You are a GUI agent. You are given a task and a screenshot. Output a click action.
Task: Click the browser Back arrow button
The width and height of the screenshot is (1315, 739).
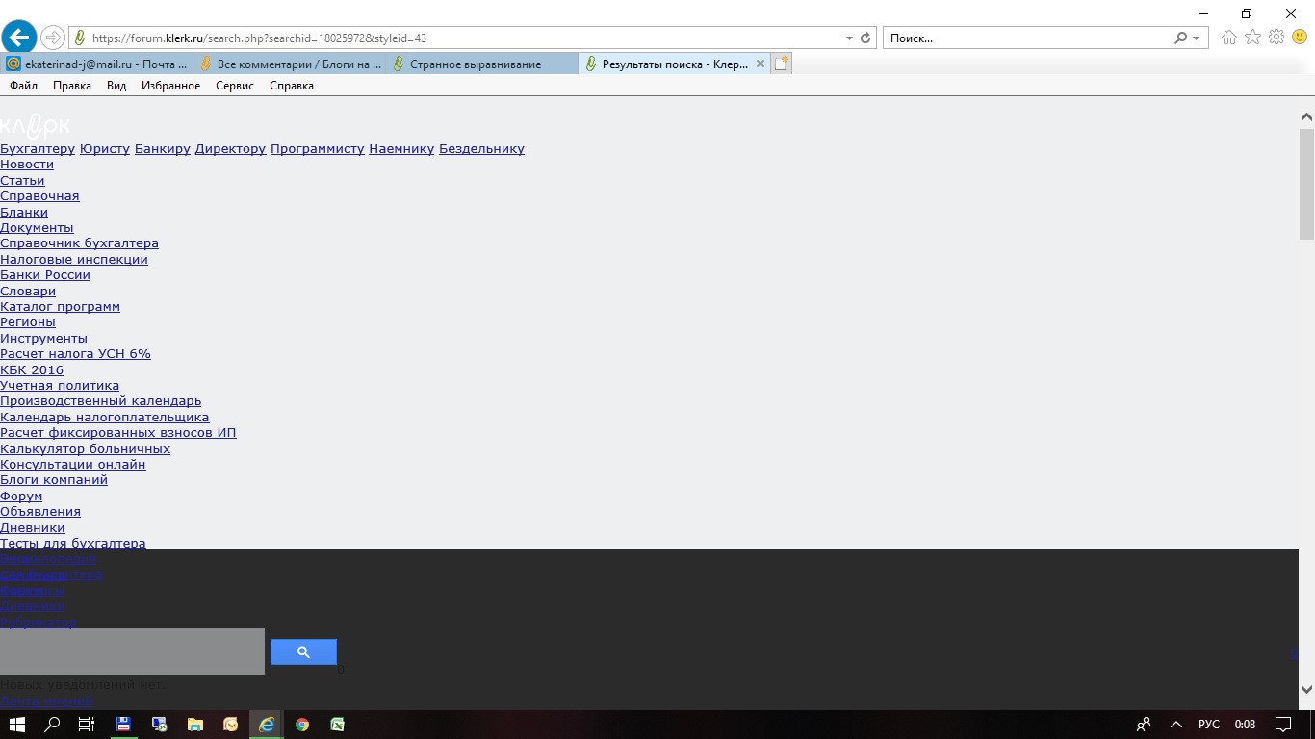point(19,38)
